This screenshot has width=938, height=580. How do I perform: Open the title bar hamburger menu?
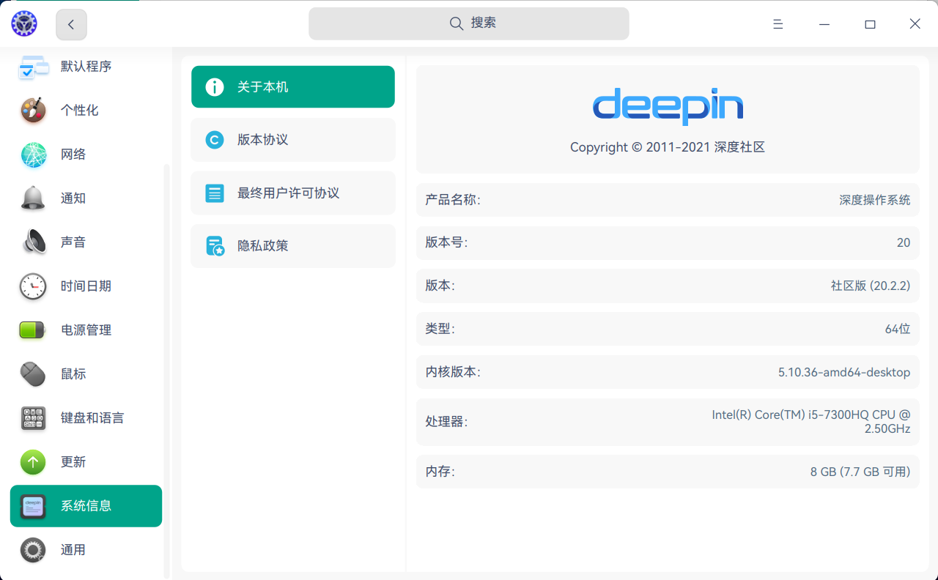[778, 24]
